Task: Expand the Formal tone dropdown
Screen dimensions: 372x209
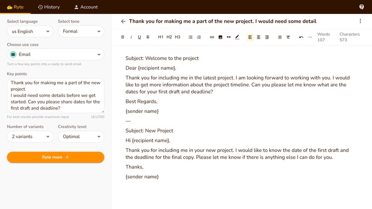Action: [81, 32]
